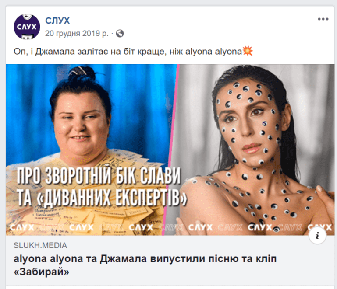The image size is (337, 289).
Task: Click the «Забирай» line of the headline
Action: (x=42, y=272)
